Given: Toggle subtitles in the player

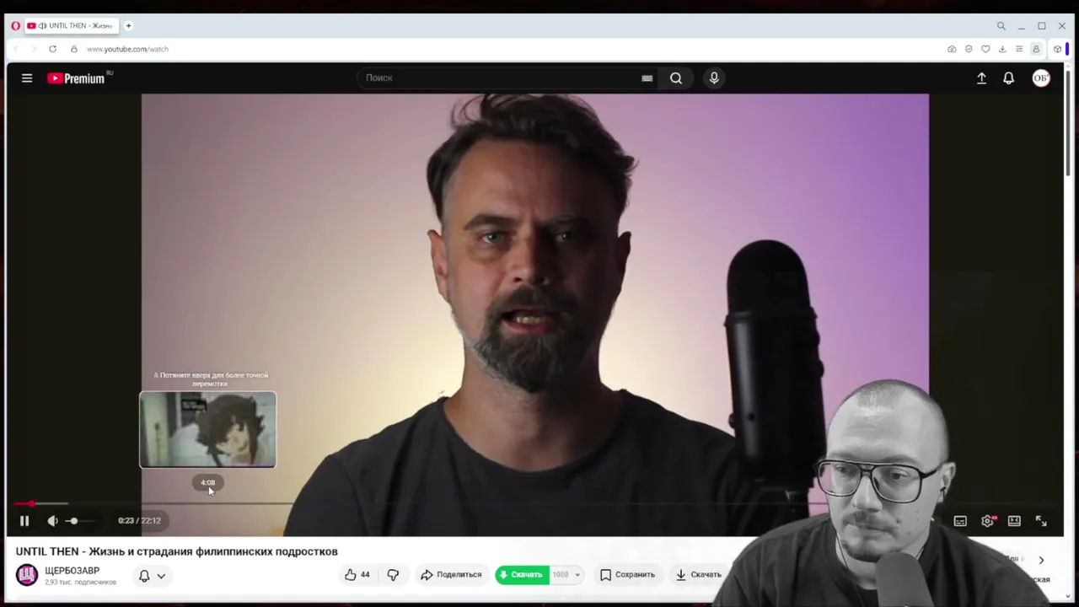Looking at the screenshot, I should click(x=960, y=521).
